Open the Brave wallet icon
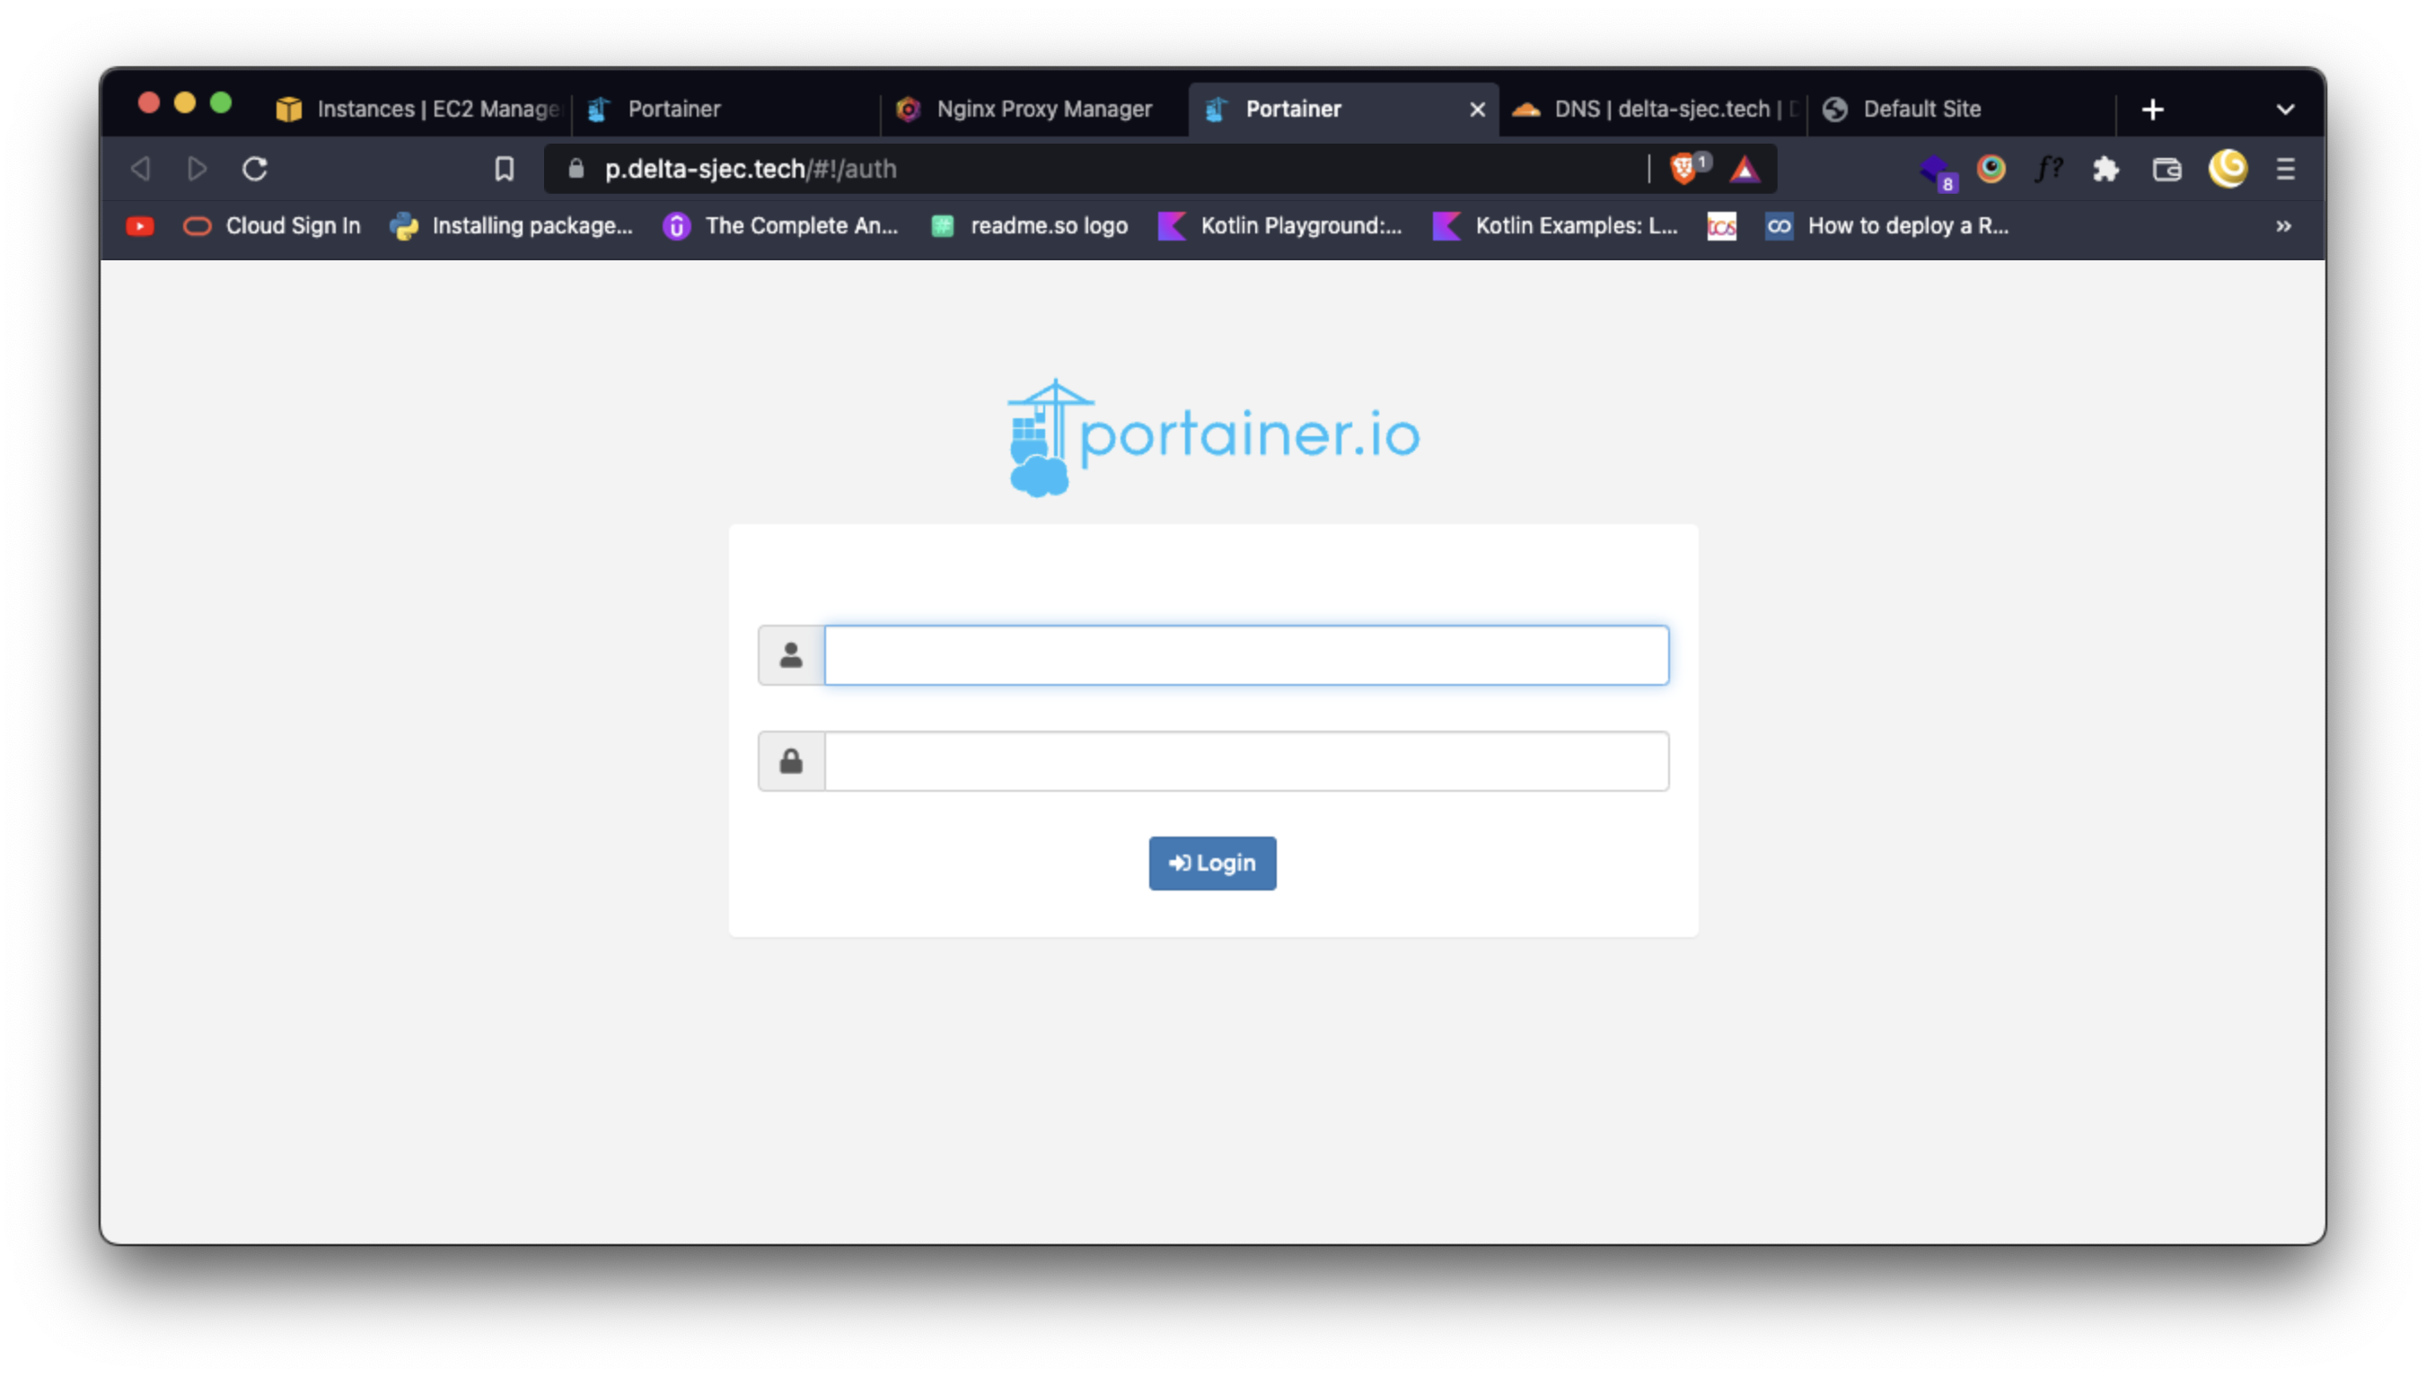 pos(2166,170)
